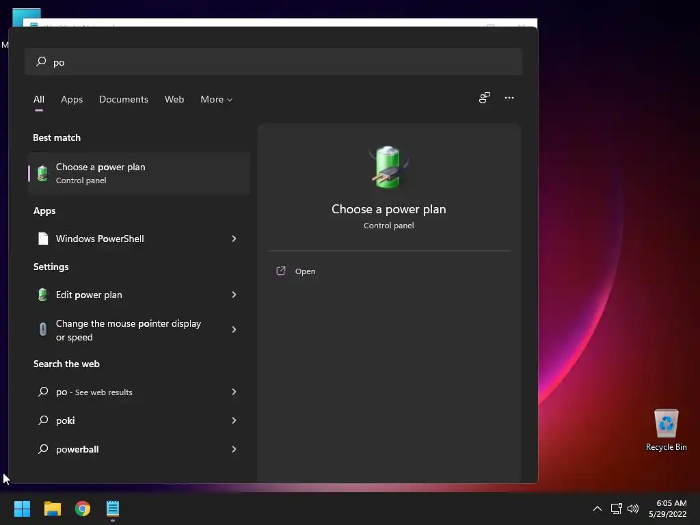Click the Windows Start button
This screenshot has width=700, height=525.
22,509
